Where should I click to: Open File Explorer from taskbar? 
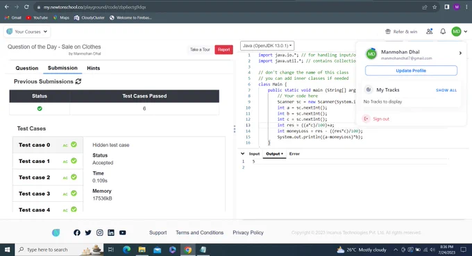pos(142,250)
